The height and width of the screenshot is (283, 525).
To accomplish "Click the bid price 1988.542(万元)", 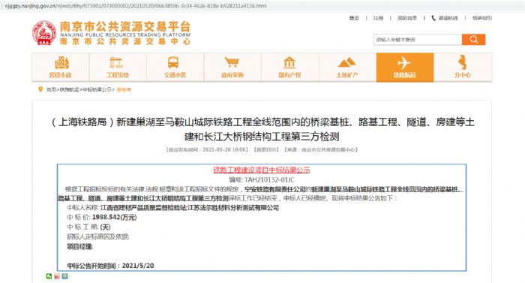I will pos(115,217).
